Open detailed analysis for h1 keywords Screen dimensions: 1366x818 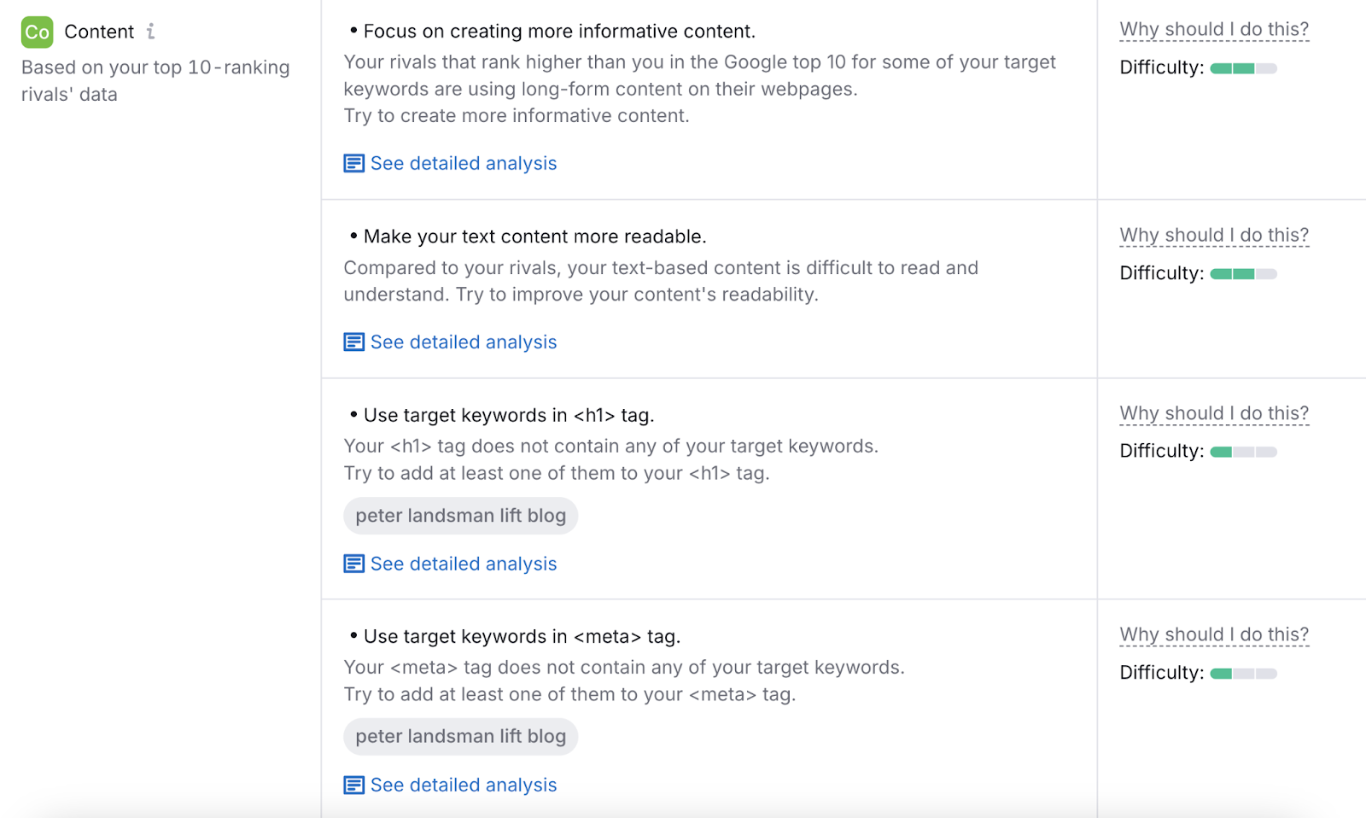click(x=463, y=564)
